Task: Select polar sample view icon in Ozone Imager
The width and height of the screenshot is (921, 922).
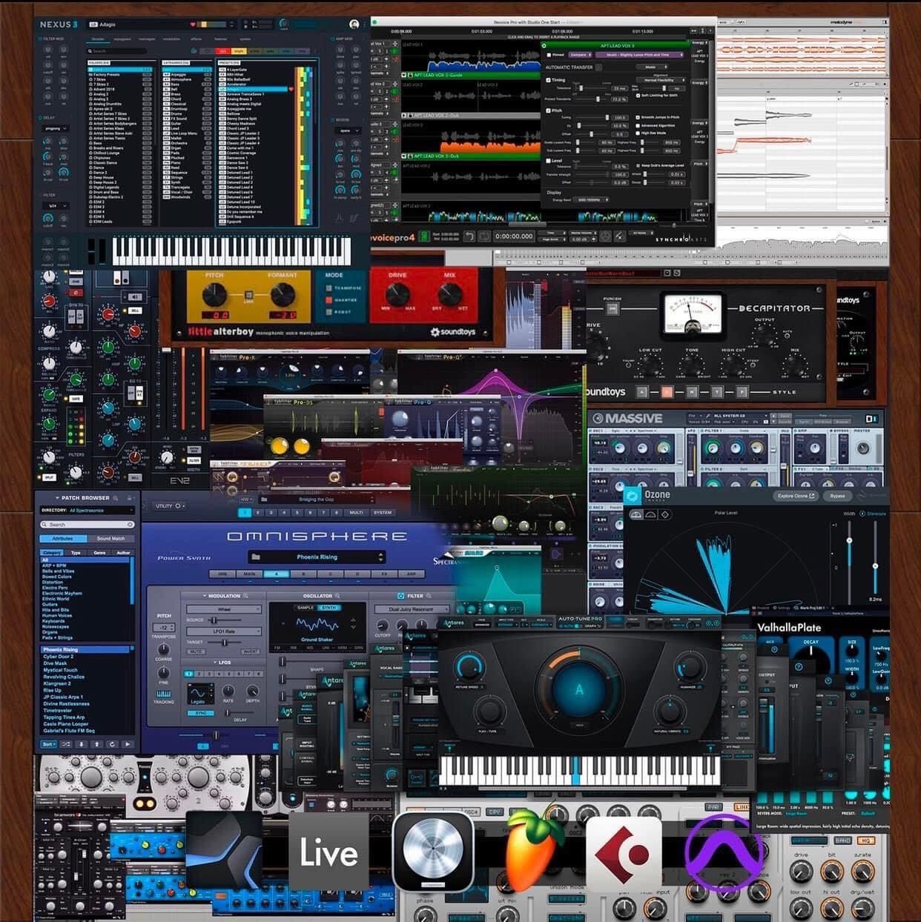Action: click(651, 514)
